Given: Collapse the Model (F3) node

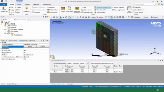Looking at the screenshot, I should click(x=2, y=24).
